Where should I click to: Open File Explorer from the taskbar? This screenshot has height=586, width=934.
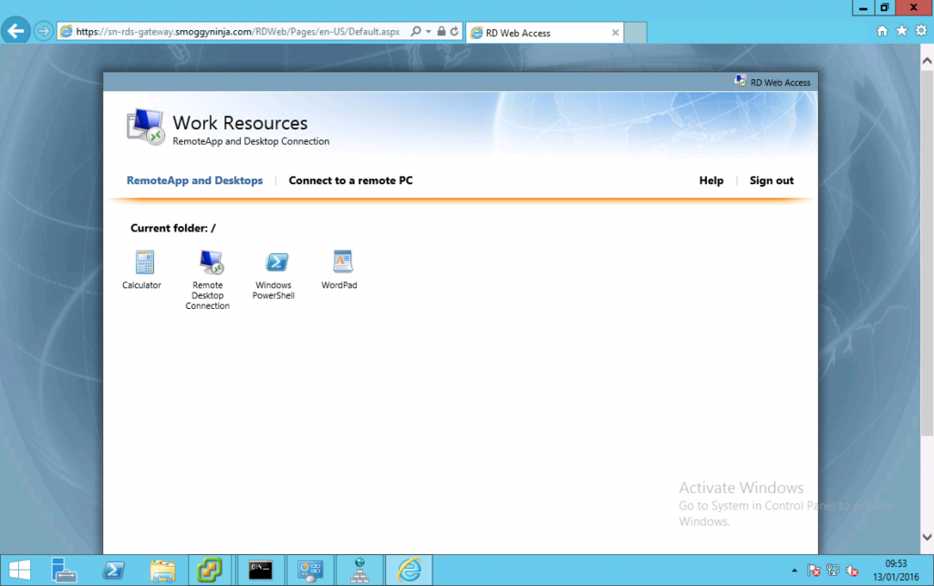tap(162, 570)
